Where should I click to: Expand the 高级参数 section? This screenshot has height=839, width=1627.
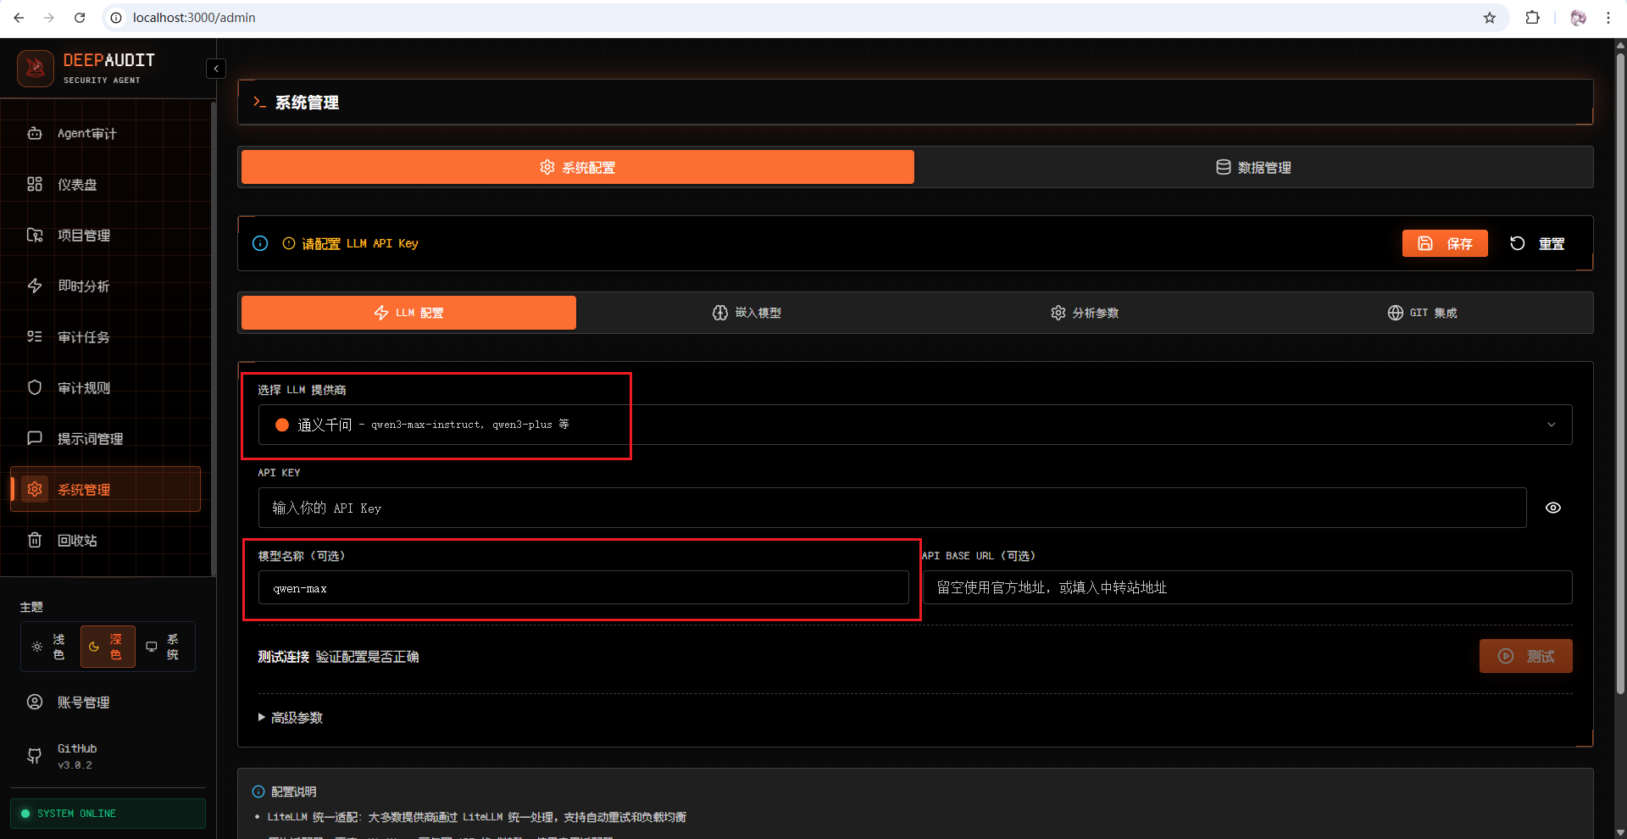click(x=291, y=718)
